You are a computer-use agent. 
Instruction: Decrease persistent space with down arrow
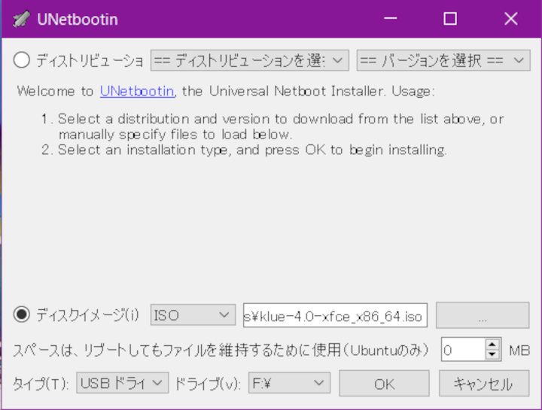point(492,355)
